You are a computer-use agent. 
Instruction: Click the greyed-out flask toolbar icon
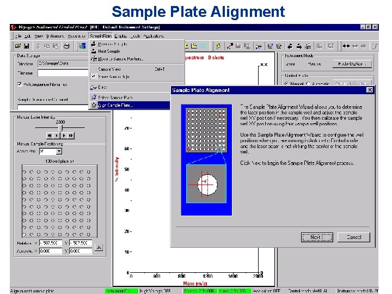click(x=247, y=46)
